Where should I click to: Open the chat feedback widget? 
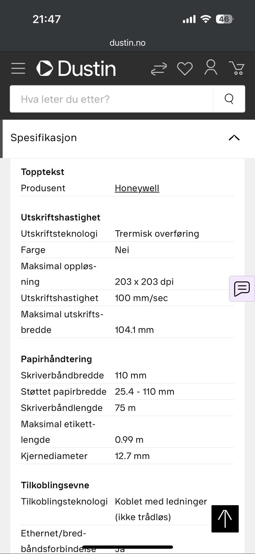[242, 289]
